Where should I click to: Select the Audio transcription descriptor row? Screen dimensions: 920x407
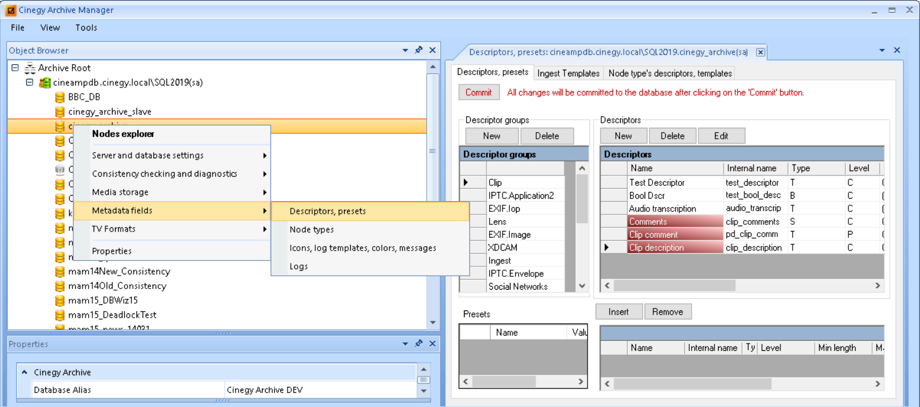click(742, 208)
